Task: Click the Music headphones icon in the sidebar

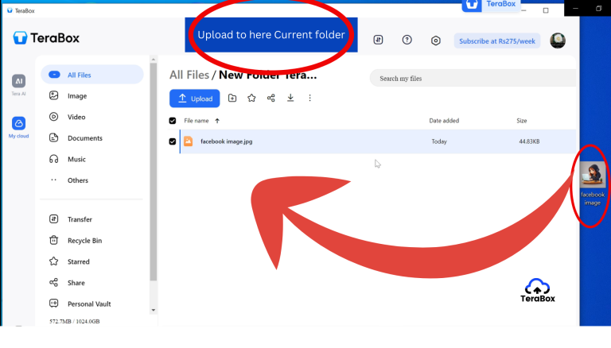Action: tap(54, 159)
